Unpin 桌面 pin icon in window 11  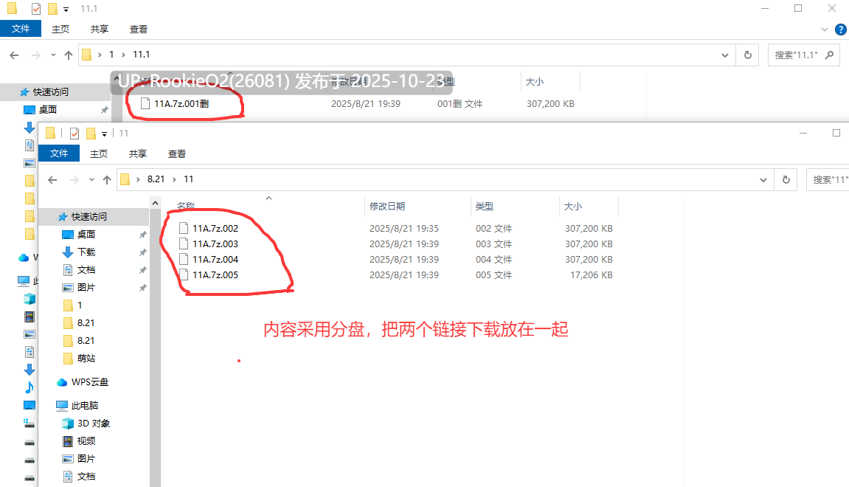pos(142,235)
